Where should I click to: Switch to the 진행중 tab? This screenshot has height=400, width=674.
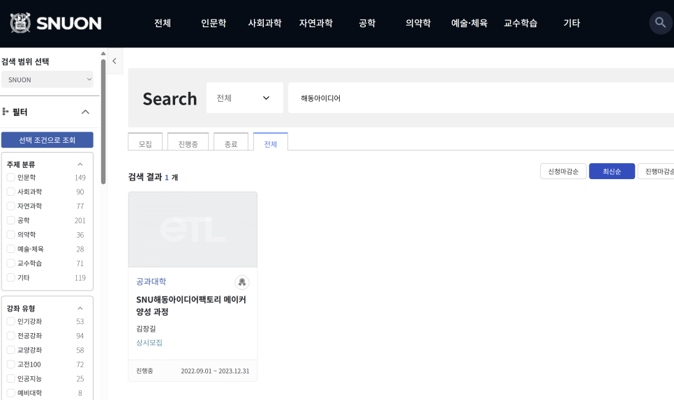click(x=188, y=142)
